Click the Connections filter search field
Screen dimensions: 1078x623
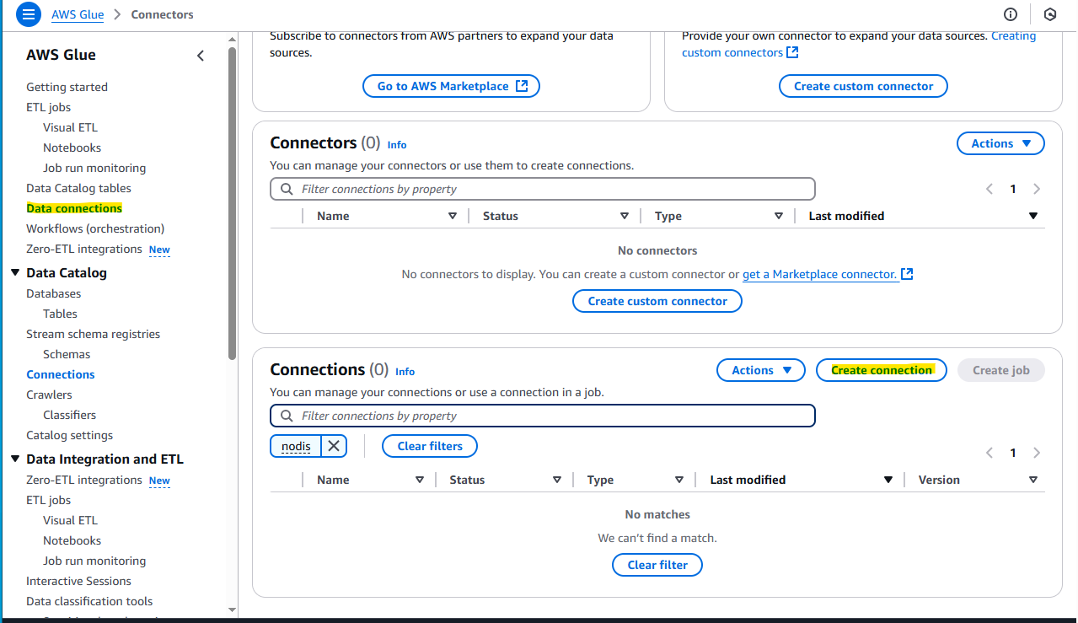pos(543,416)
